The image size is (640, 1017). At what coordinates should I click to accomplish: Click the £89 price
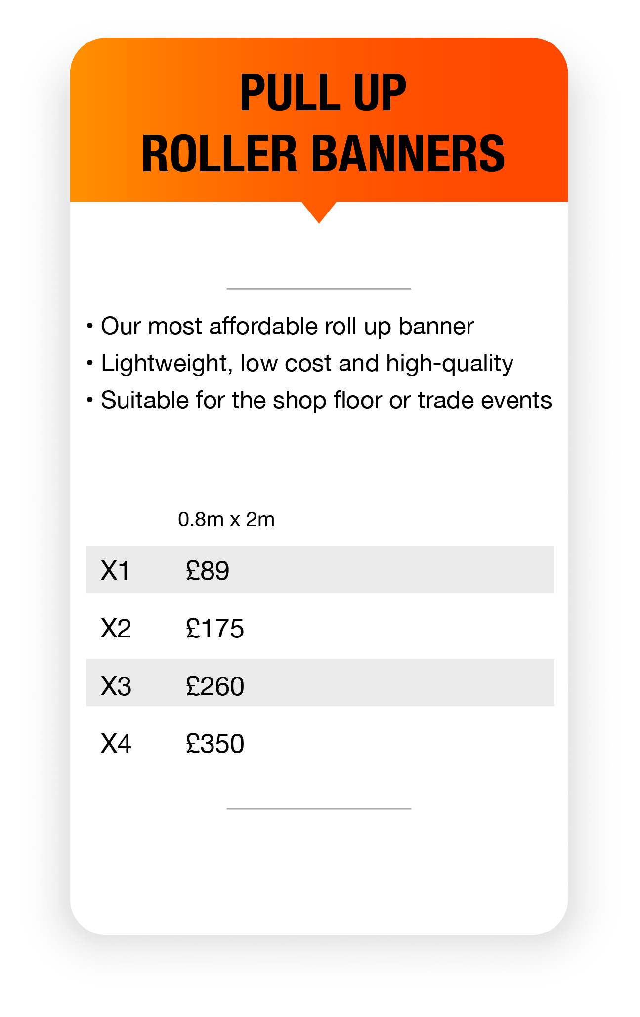click(x=208, y=571)
